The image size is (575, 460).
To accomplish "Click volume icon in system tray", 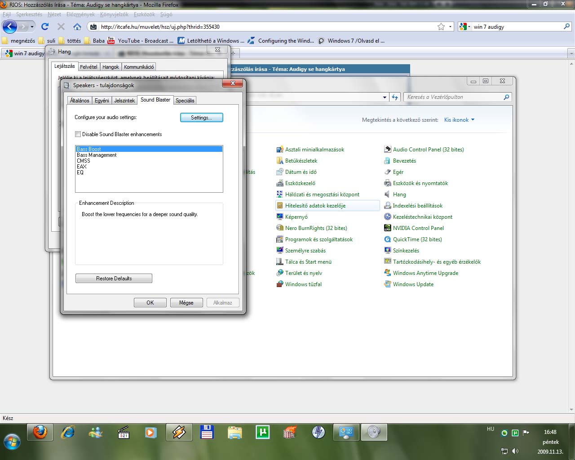I will pyautogui.click(x=515, y=451).
